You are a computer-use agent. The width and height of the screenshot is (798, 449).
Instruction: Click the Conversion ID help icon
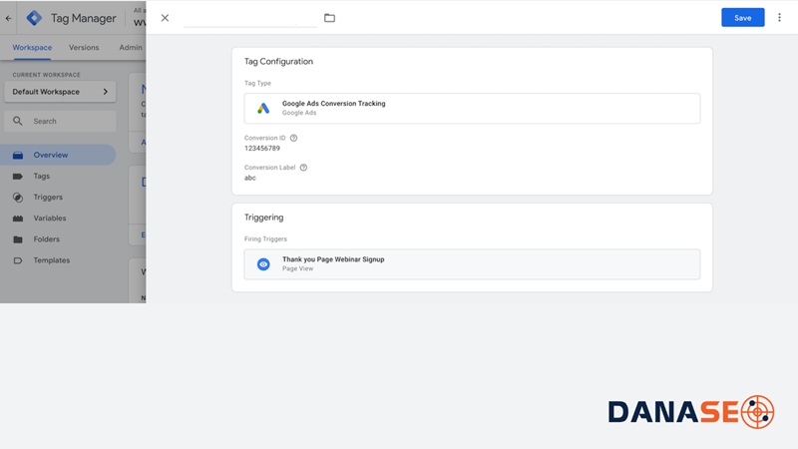293,138
